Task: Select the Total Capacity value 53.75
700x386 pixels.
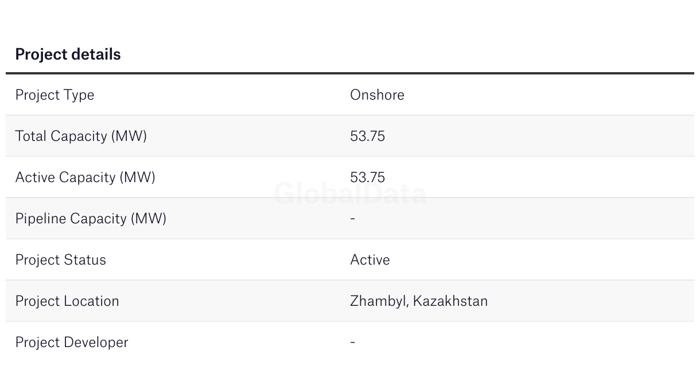Action: pos(367,136)
